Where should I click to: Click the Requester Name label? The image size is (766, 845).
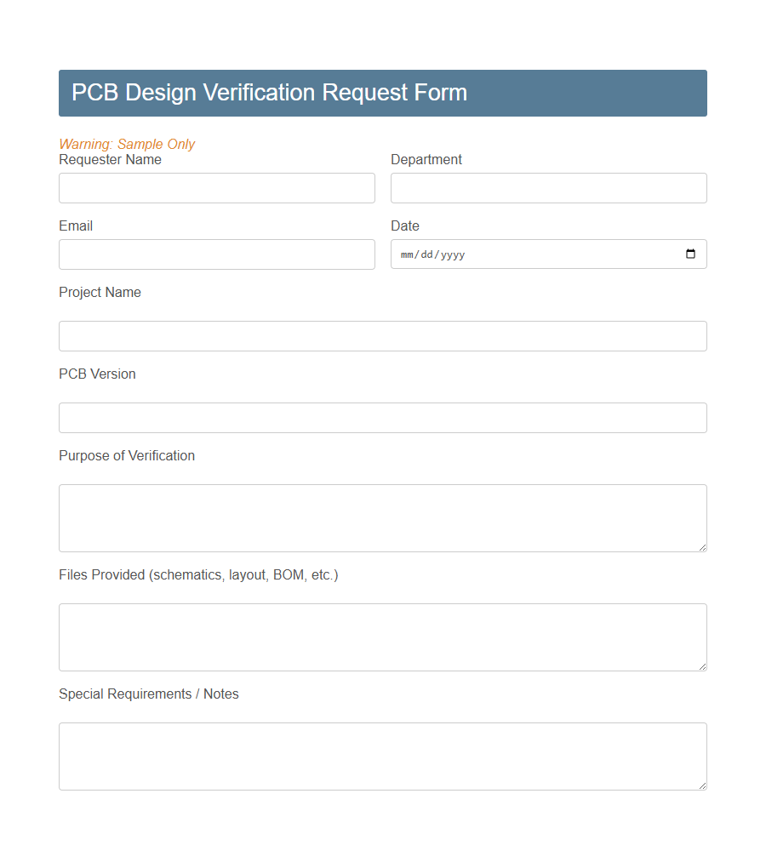(x=110, y=159)
